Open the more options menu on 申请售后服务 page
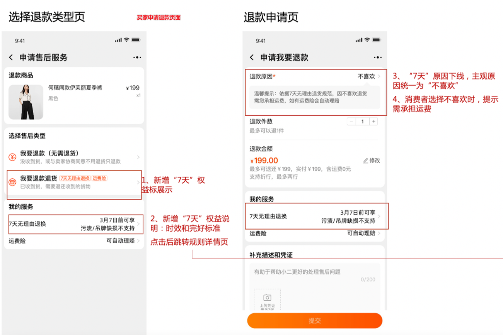The image size is (503, 335). [x=137, y=57]
